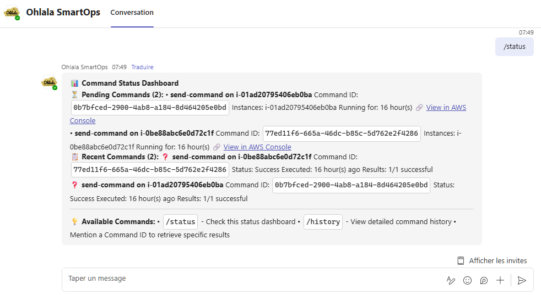Switch to the Conversation tab
Viewport: 541px width, 295px height.
pyautogui.click(x=132, y=13)
